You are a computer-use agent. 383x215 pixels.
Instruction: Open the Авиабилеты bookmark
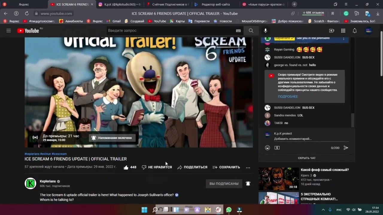(71, 21)
